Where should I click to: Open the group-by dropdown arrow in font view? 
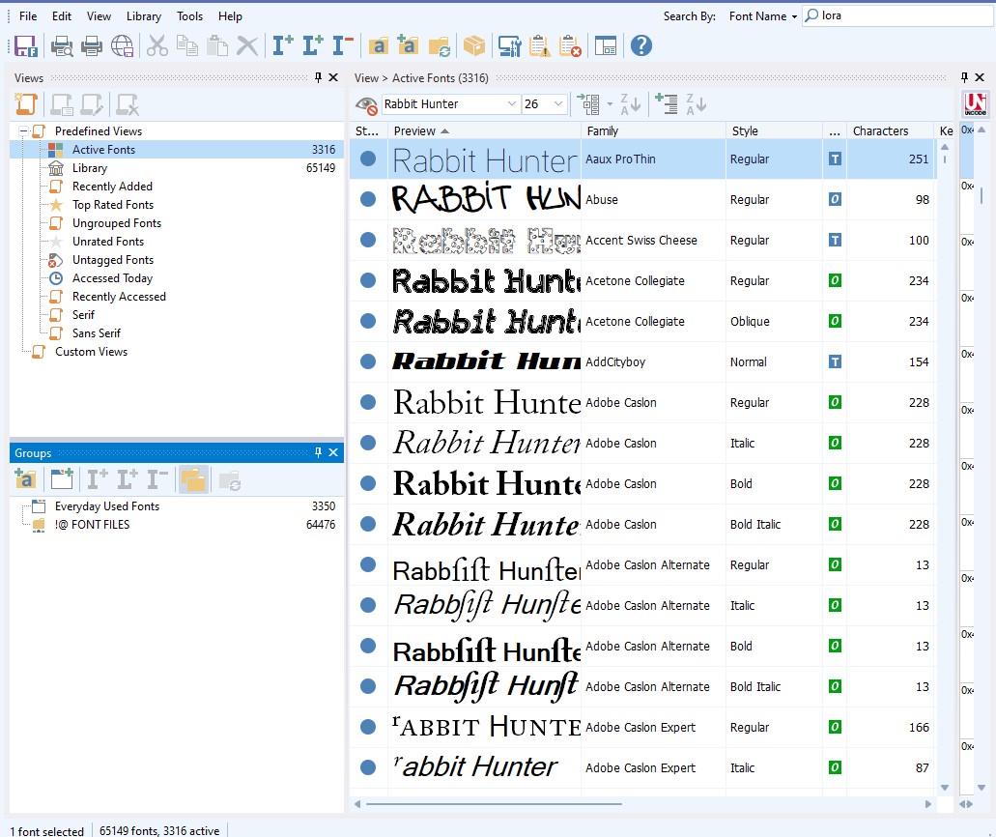[610, 104]
